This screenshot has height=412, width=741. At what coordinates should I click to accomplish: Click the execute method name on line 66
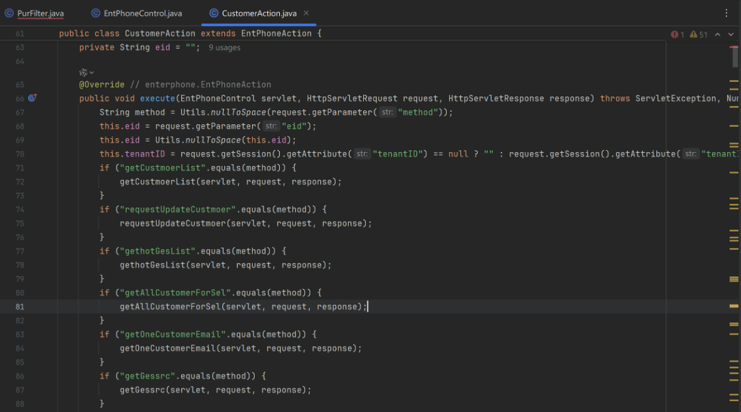[x=157, y=99]
